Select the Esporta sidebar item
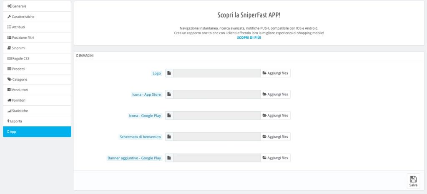 coord(37,121)
